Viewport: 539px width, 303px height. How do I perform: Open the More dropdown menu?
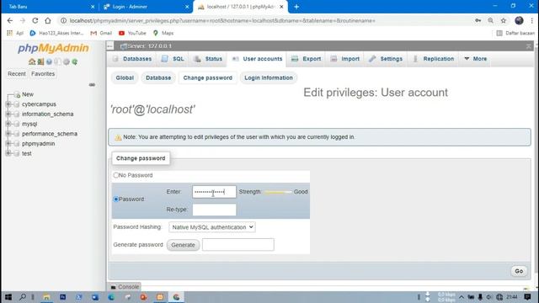point(475,59)
